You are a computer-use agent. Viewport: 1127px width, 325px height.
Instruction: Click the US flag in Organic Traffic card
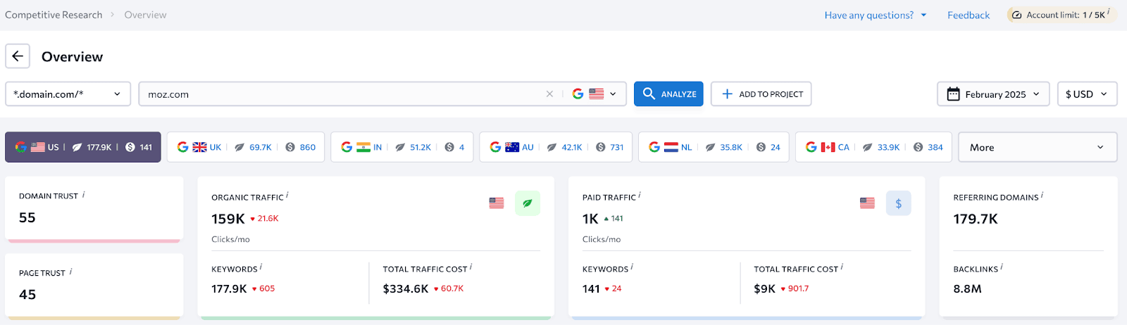click(497, 203)
